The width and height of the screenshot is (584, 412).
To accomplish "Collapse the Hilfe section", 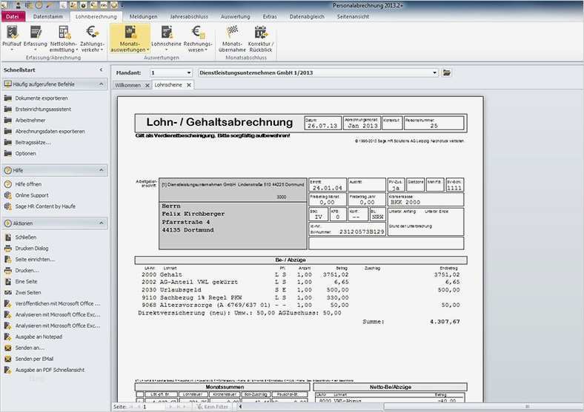I will click(x=102, y=170).
